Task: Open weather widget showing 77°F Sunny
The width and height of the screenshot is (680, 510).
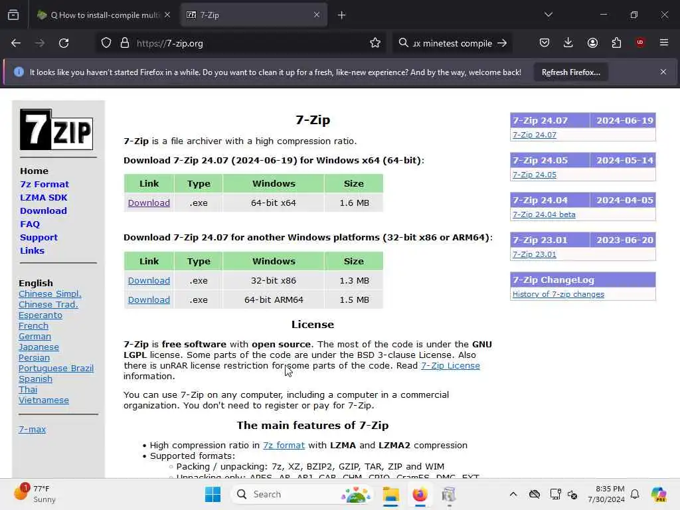Action: click(x=35, y=494)
